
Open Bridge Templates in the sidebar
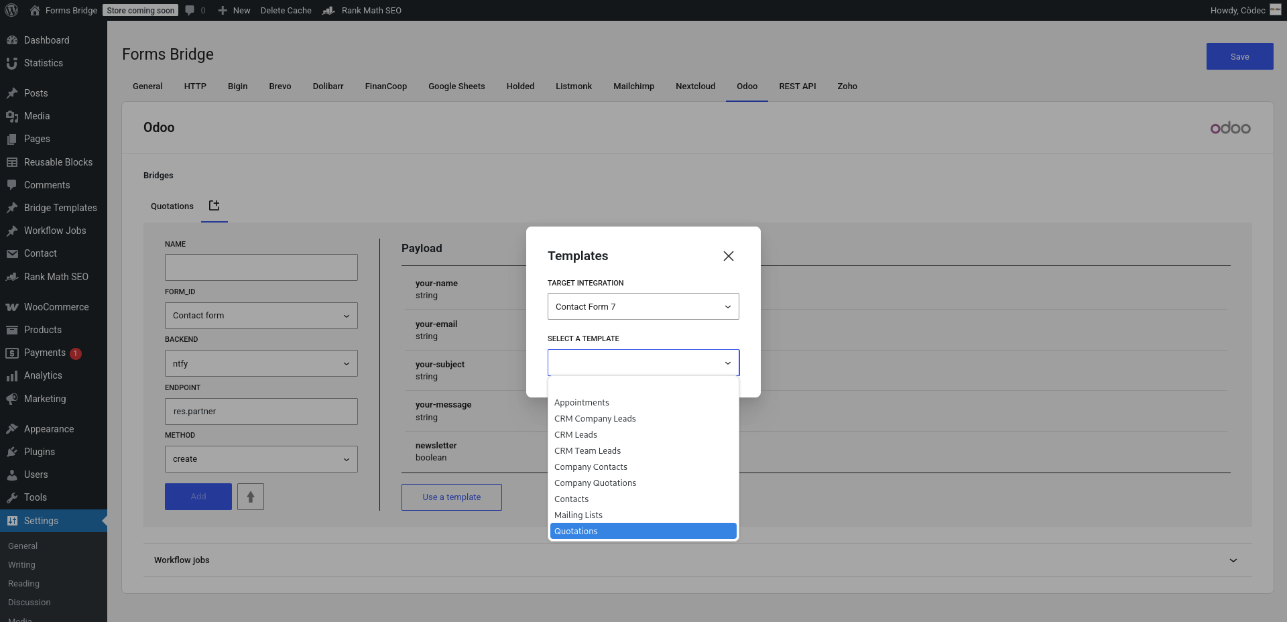pos(54,208)
